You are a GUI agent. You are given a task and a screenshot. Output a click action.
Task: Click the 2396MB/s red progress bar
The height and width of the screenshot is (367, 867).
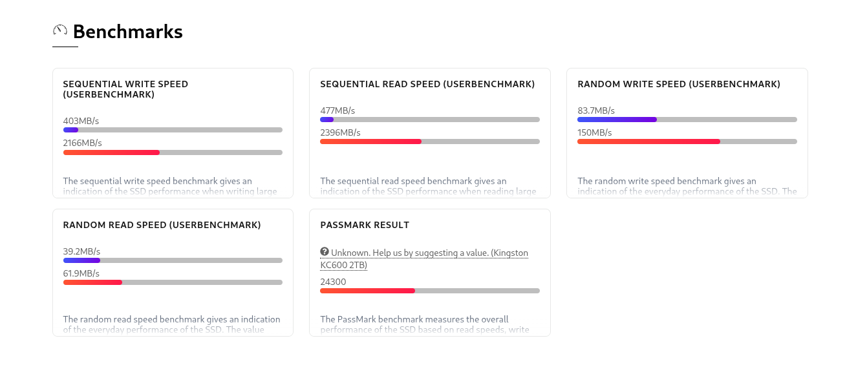[429, 142]
